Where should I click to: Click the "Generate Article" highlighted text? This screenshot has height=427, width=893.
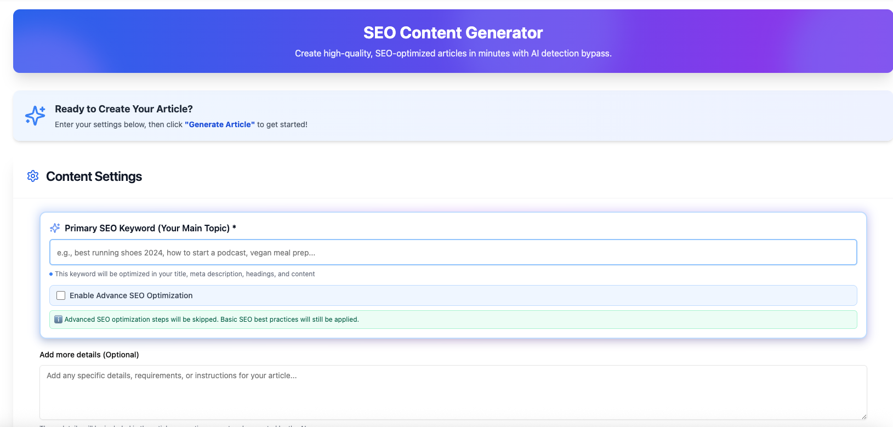(x=220, y=124)
